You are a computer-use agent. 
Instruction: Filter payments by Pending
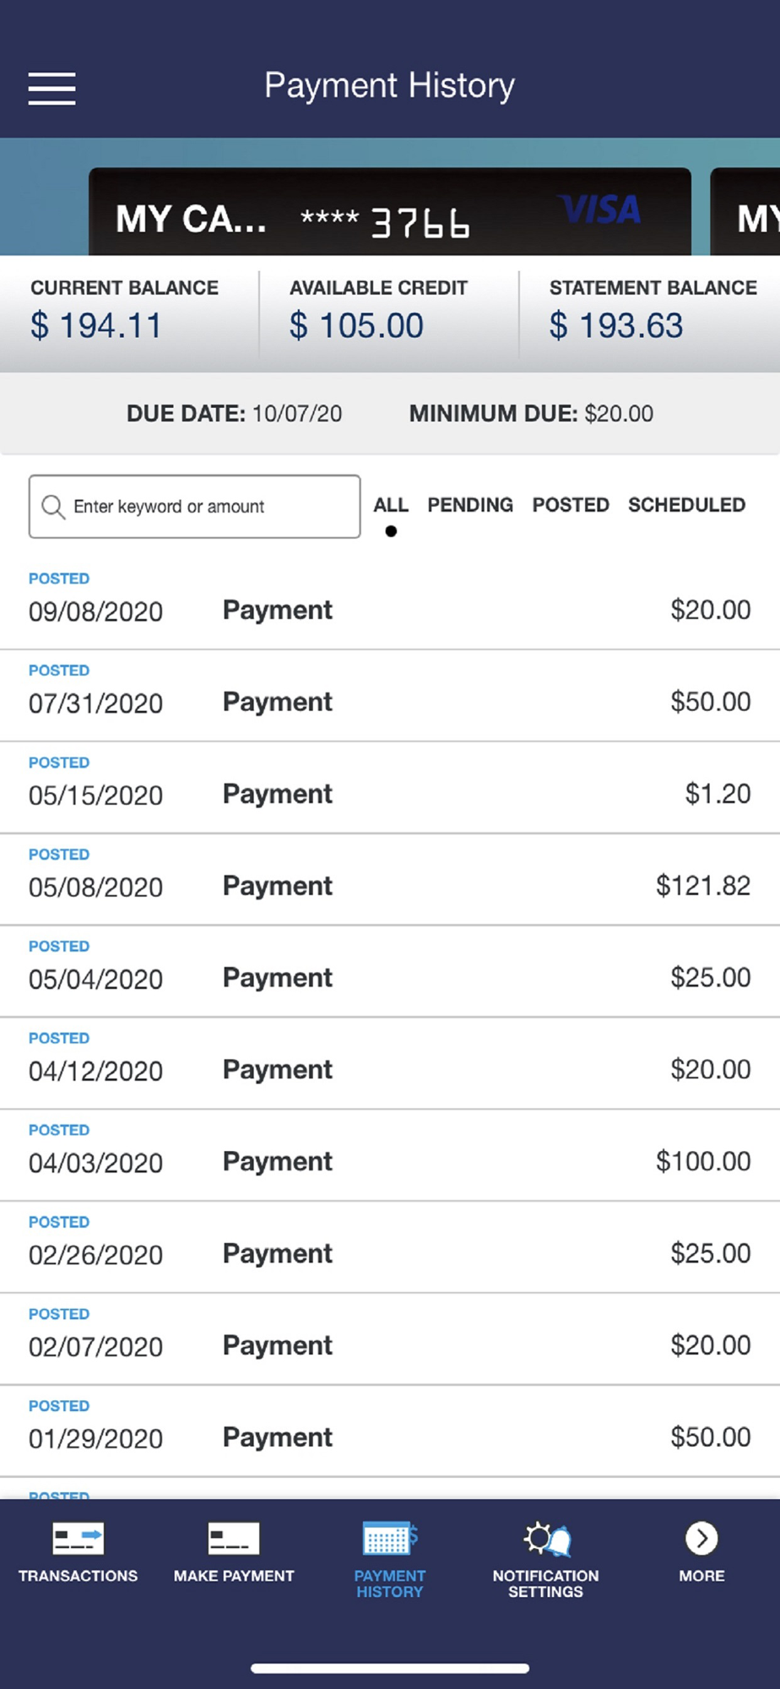click(x=470, y=505)
